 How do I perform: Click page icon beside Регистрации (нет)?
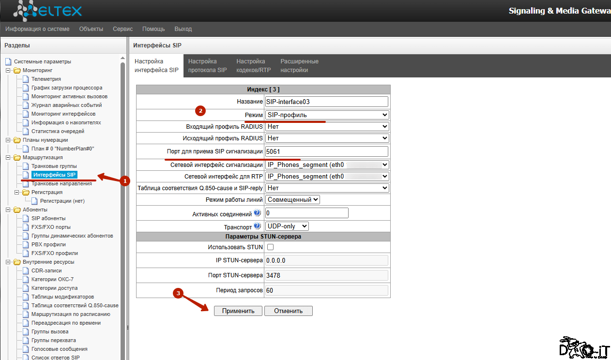pos(34,201)
